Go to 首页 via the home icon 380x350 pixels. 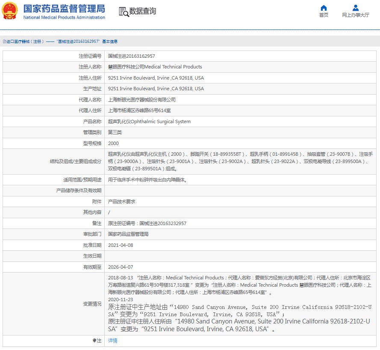(324, 8)
